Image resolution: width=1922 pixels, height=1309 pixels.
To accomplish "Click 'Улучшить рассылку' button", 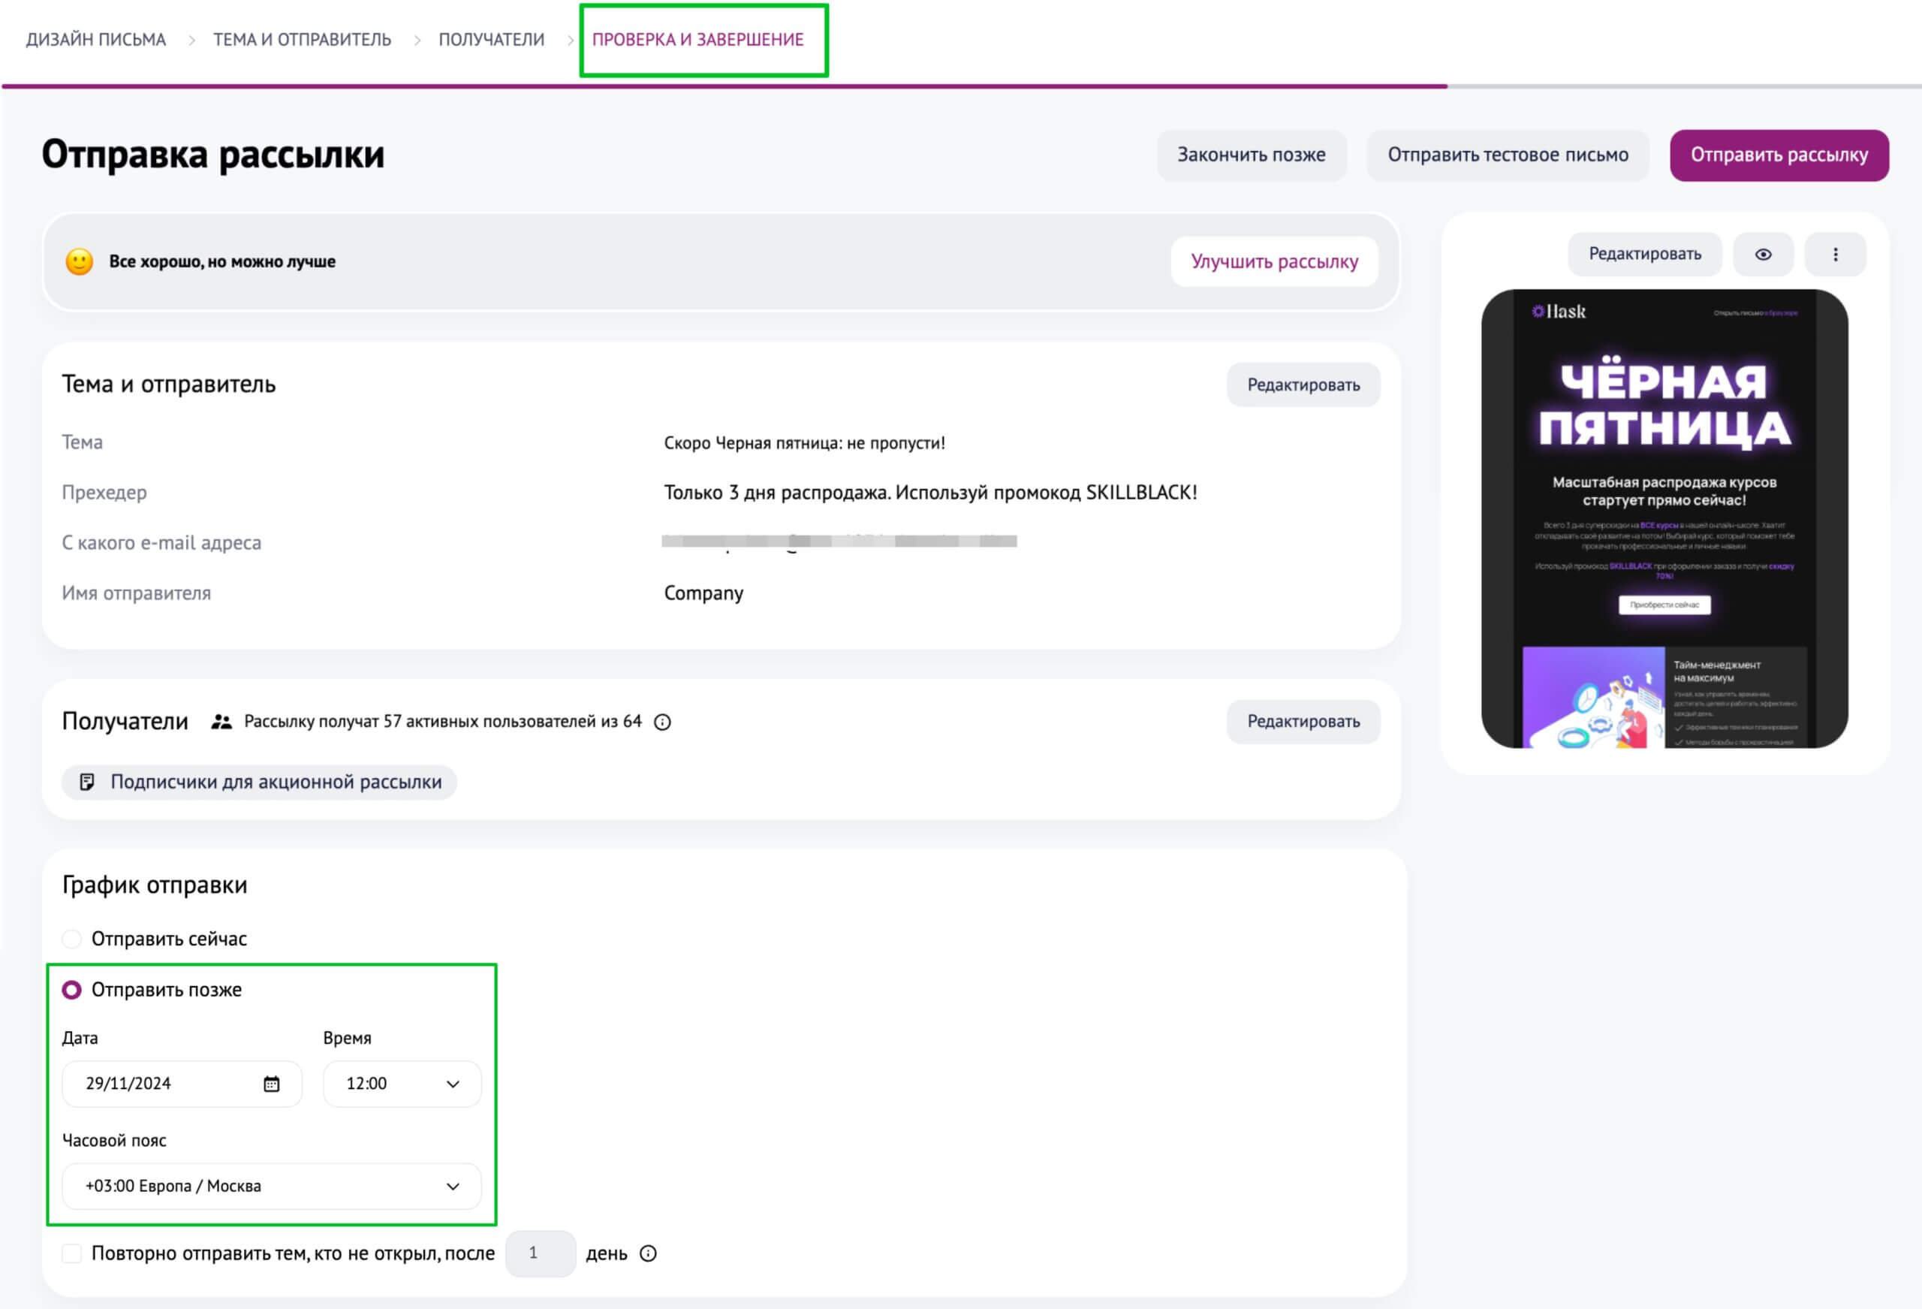I will pos(1274,261).
